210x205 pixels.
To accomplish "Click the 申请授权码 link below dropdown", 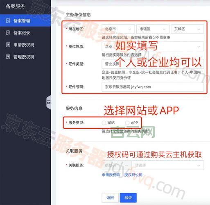I will (x=111, y=175).
